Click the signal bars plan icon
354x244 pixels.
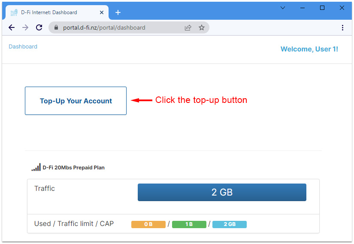36,168
